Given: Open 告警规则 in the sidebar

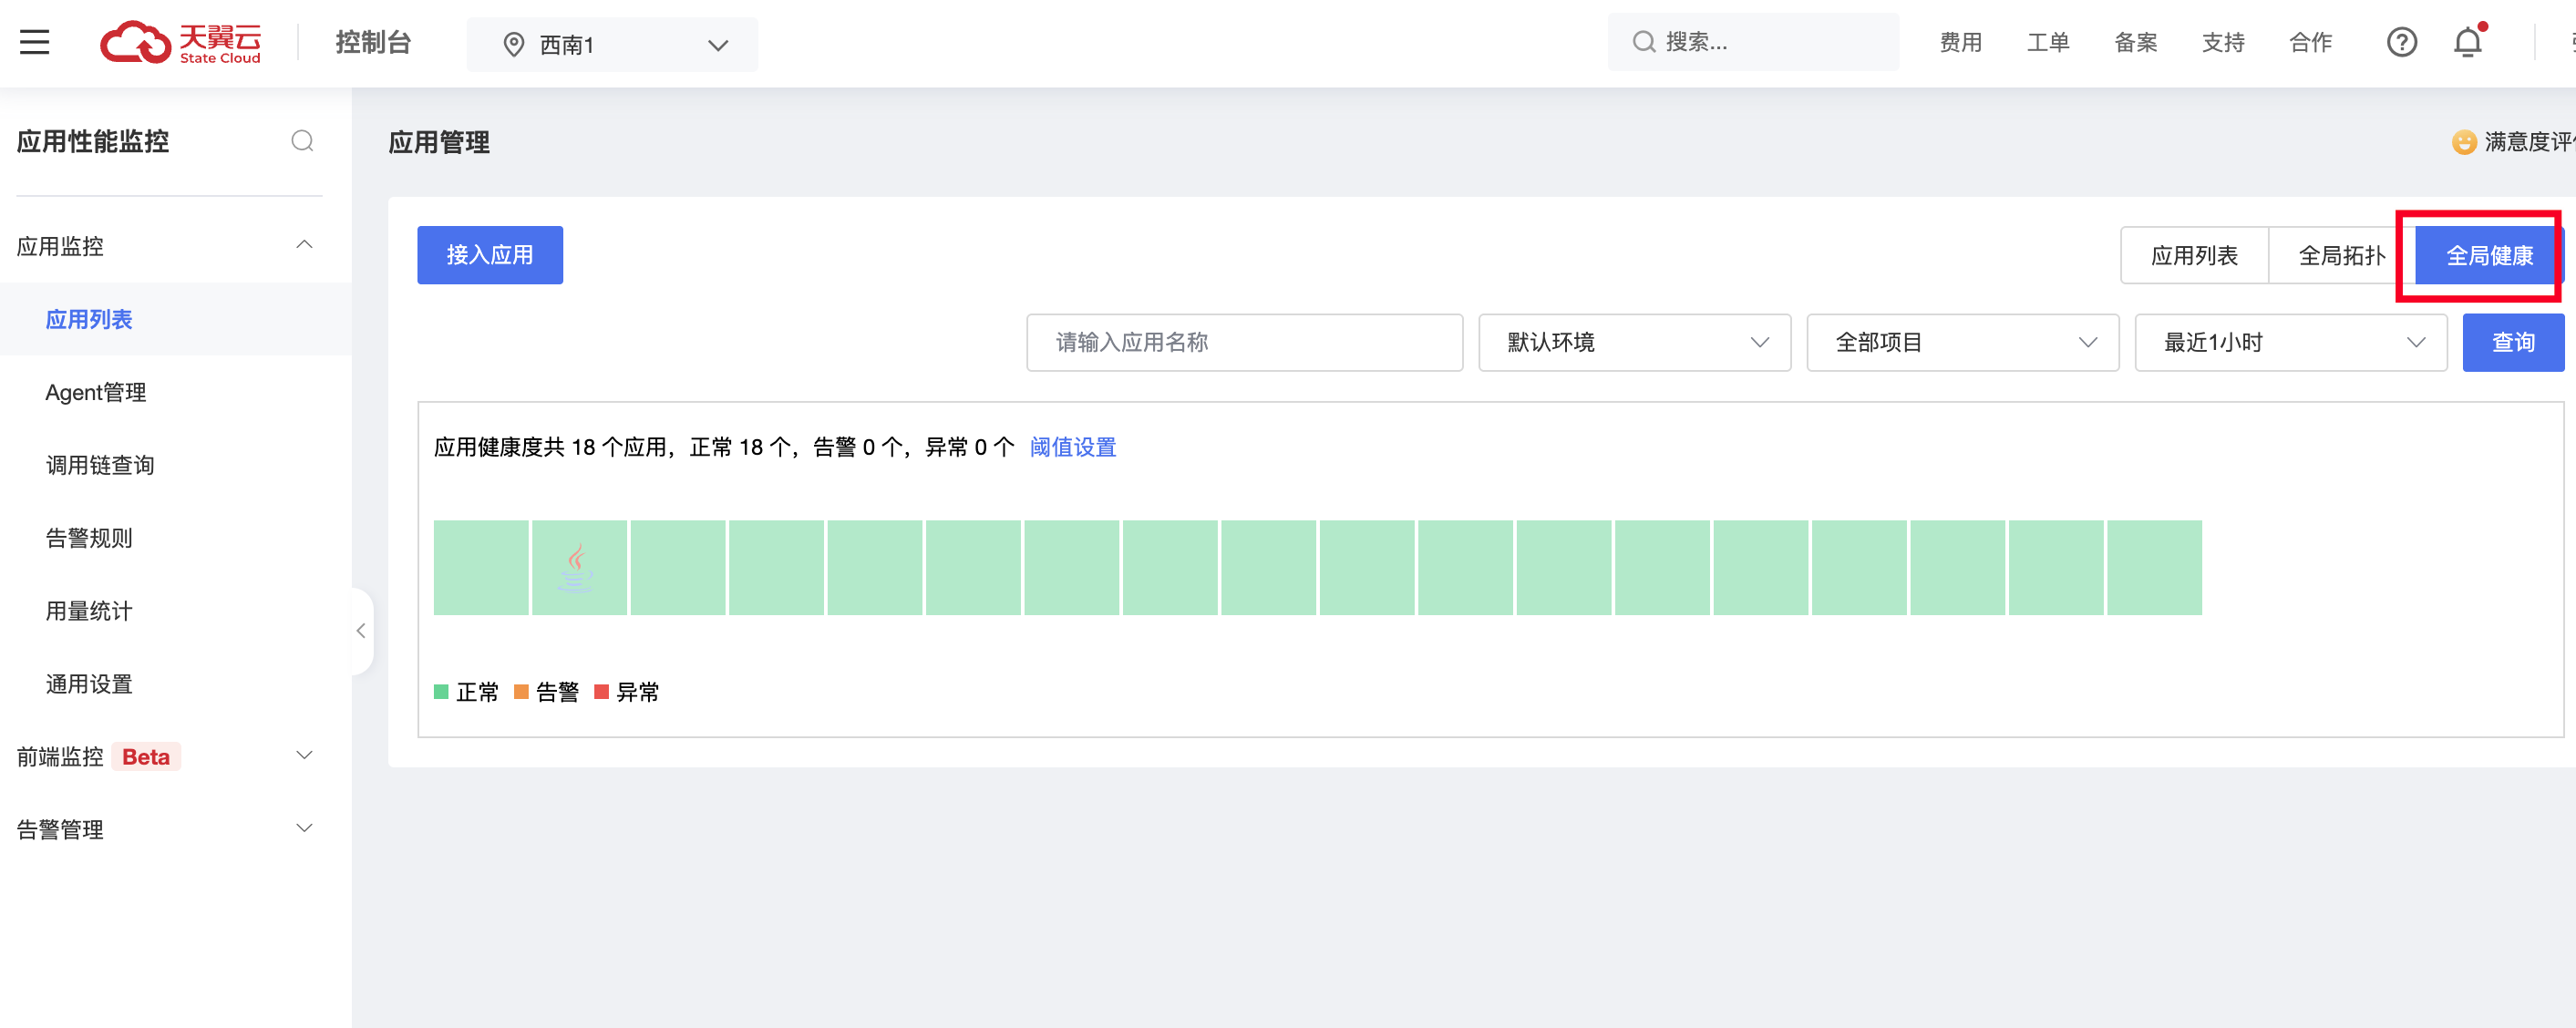Looking at the screenshot, I should click(89, 538).
